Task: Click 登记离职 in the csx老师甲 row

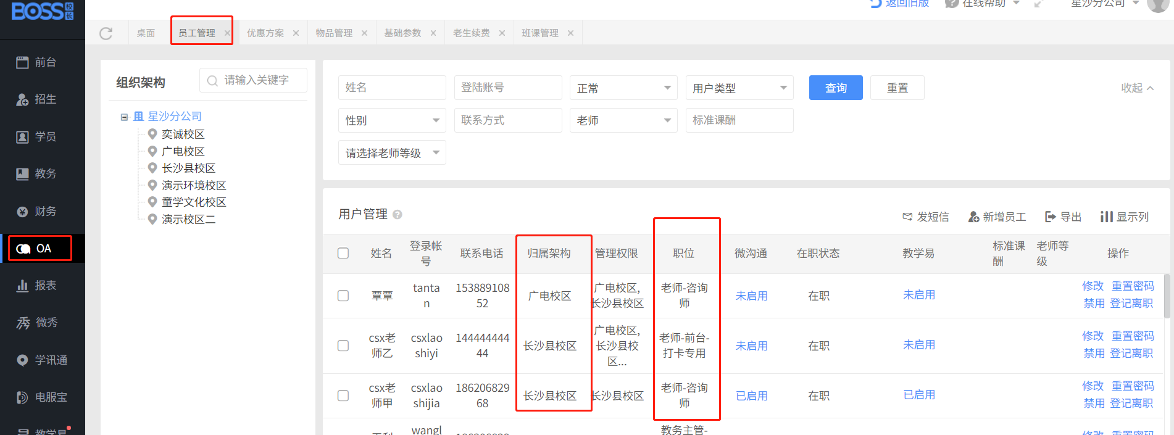Action: [1131, 403]
